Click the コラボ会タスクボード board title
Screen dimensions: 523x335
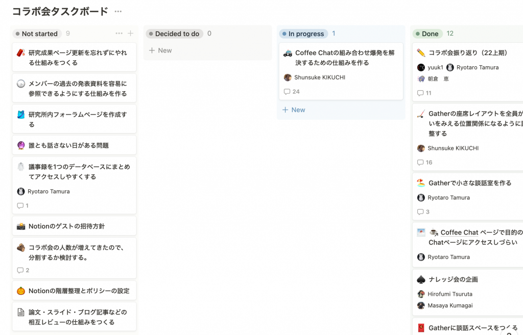[x=60, y=11]
